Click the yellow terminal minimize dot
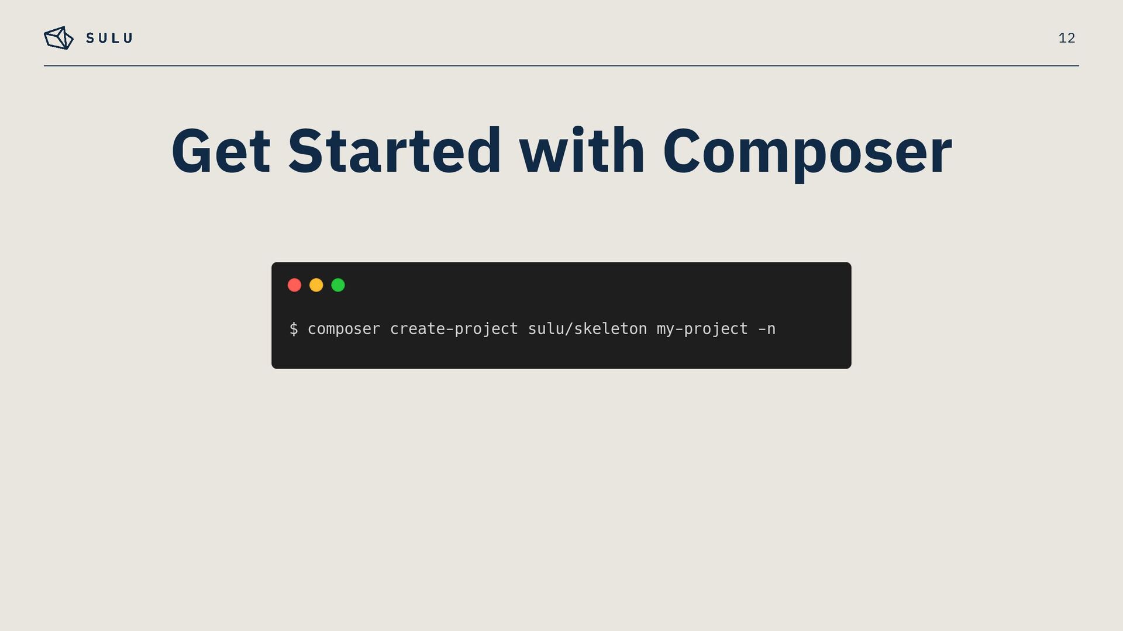Viewport: 1123px width, 631px height. pos(316,285)
